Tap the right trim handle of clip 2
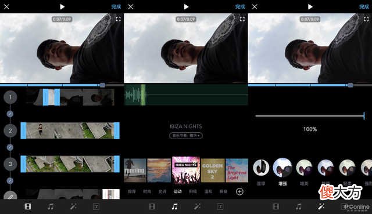Image resolution: width=372 pixels, height=214 pixels. (117, 130)
